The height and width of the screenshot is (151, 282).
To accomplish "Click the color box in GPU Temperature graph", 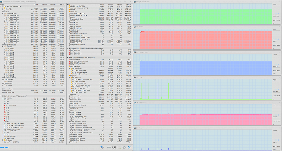I will point(279,115).
